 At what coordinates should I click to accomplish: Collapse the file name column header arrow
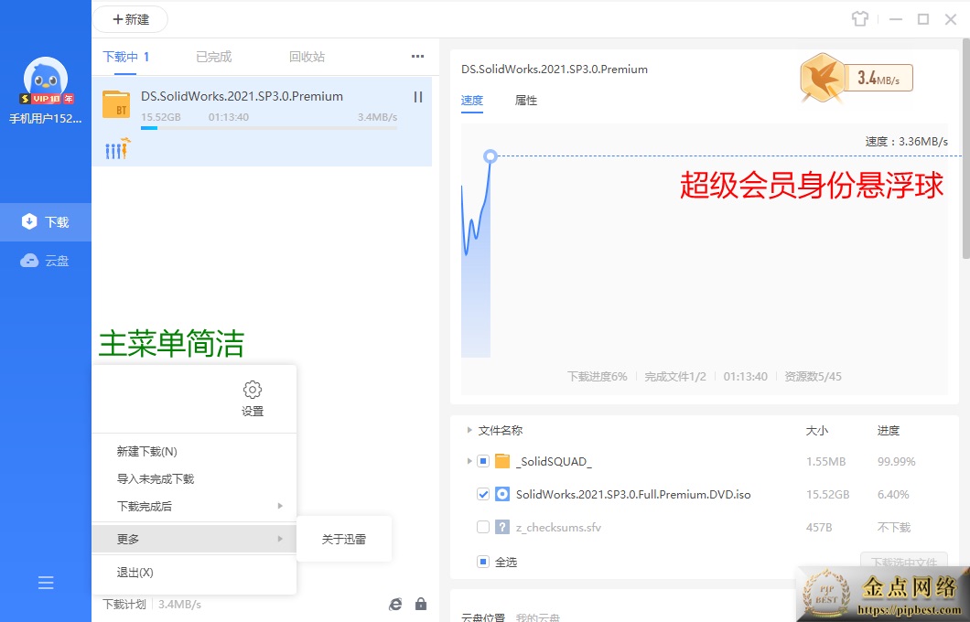[x=469, y=430]
